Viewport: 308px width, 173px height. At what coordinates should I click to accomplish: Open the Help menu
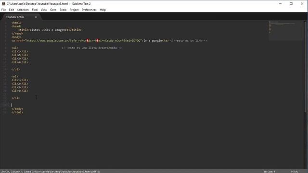point(103,10)
